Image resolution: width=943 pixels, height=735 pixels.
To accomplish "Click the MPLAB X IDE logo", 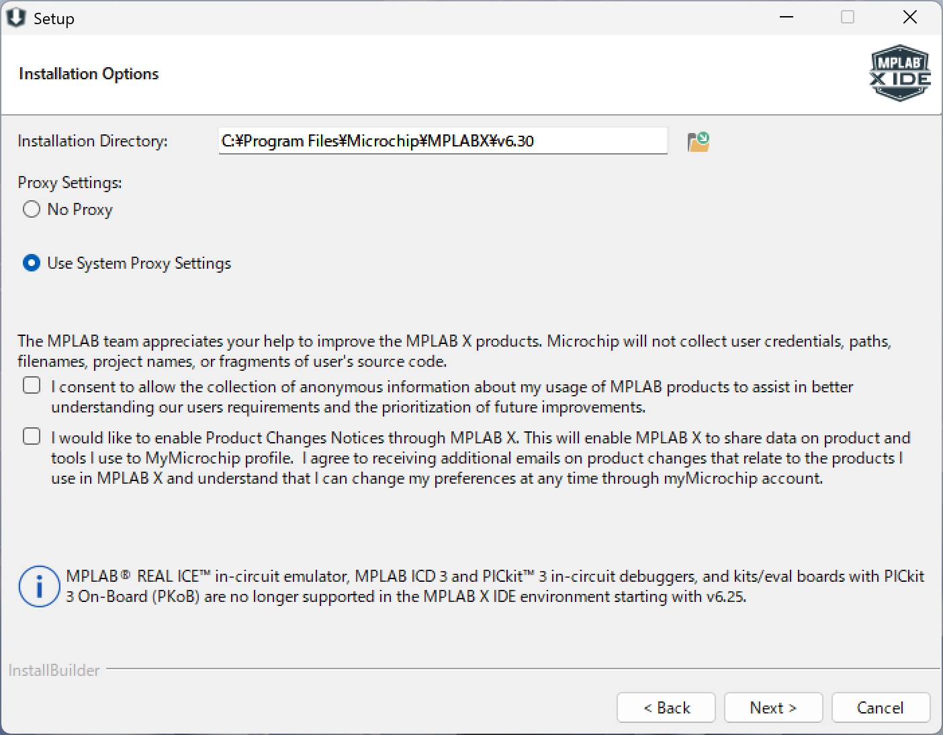I will click(x=899, y=73).
